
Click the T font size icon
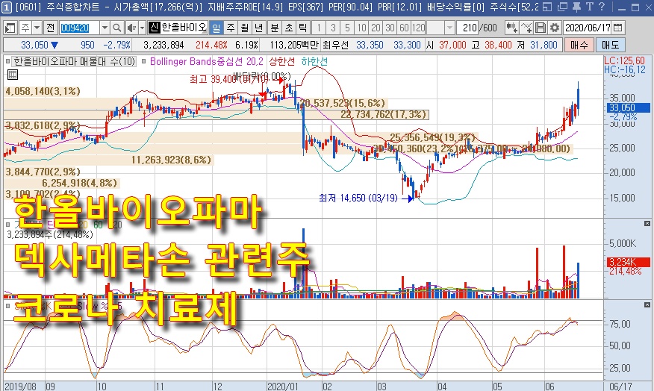pyautogui.click(x=589, y=7)
